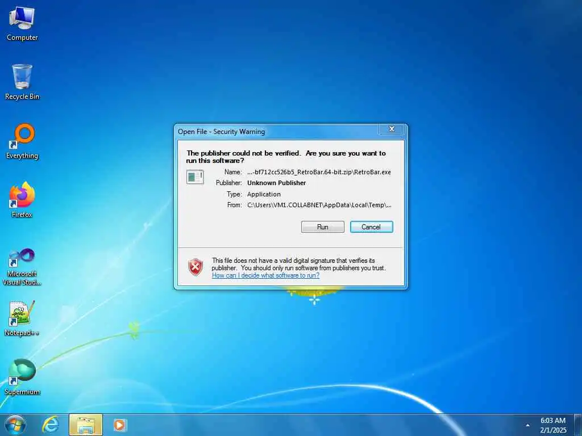Image resolution: width=582 pixels, height=436 pixels.
Task: Select the Microsoft Visual Studio shortcut
Action: pos(22,267)
